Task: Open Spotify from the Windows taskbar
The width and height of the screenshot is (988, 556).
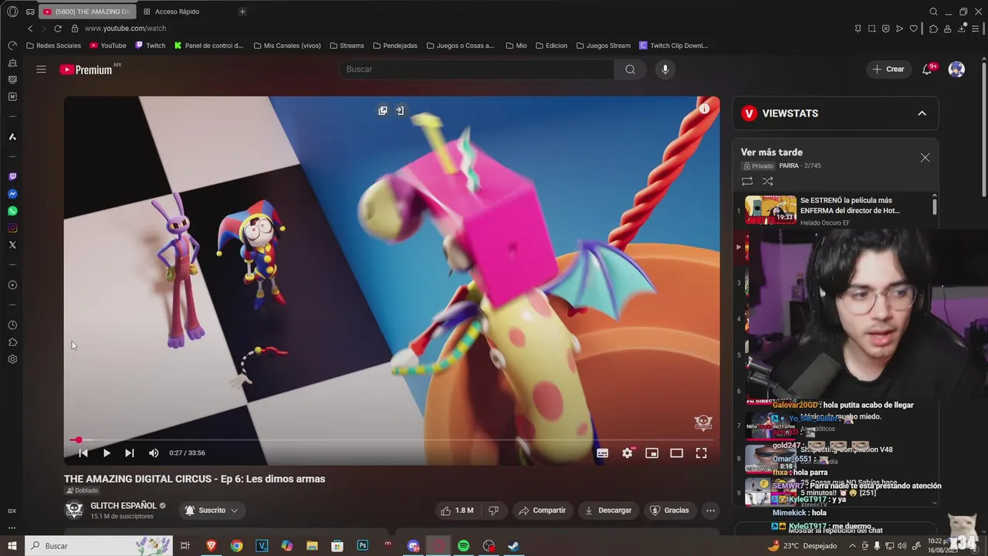Action: click(463, 546)
